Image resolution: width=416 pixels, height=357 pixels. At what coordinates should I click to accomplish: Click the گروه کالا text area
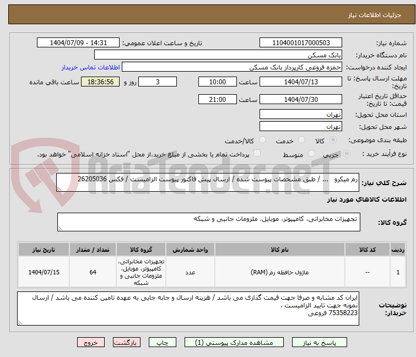(x=209, y=222)
